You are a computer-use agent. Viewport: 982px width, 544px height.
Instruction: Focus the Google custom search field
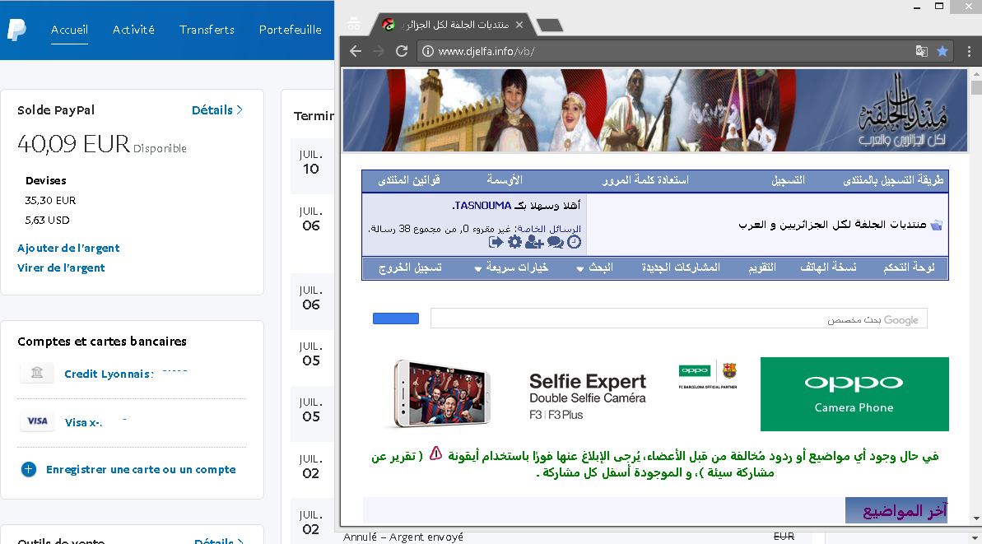point(679,318)
